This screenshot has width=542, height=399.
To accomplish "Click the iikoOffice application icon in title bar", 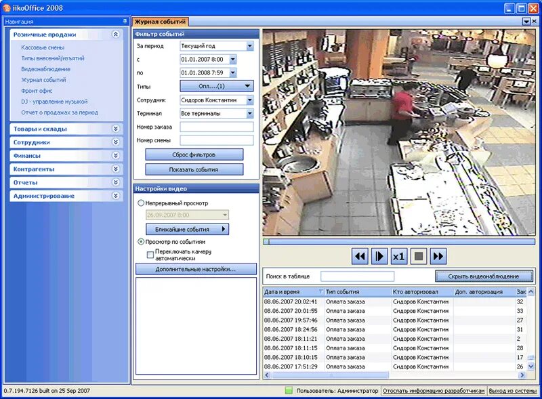I will [x=7, y=7].
